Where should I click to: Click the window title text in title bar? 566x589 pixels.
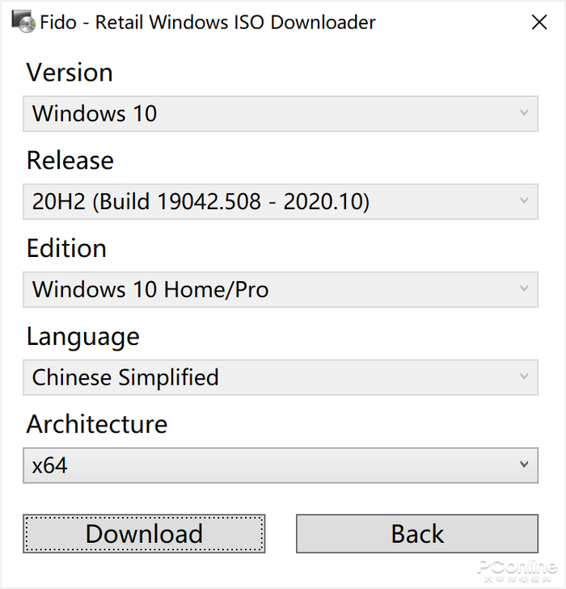click(x=208, y=23)
